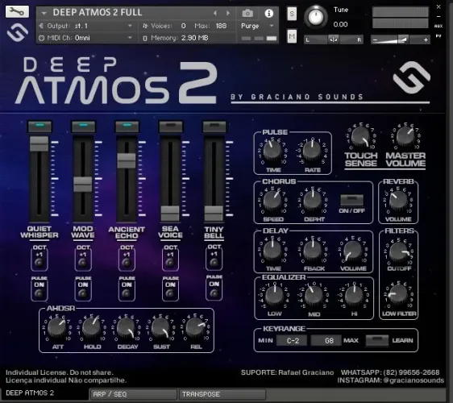Go to the previous instrument arrow
The height and width of the screenshot is (403, 453).
click(x=215, y=13)
